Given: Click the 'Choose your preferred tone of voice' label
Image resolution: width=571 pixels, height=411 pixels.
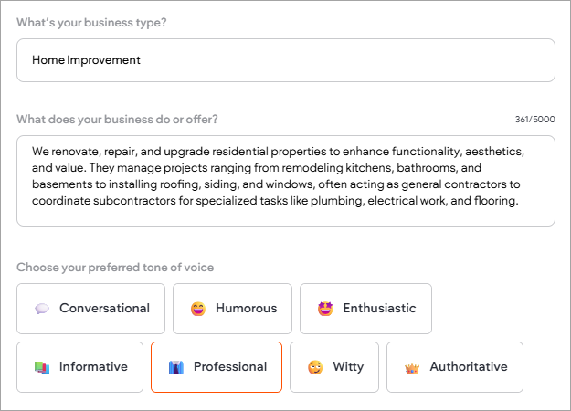Looking at the screenshot, I should click(115, 268).
